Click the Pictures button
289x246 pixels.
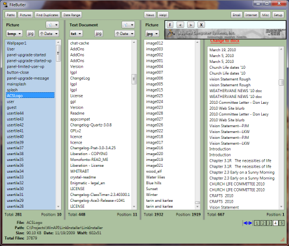click(25, 15)
